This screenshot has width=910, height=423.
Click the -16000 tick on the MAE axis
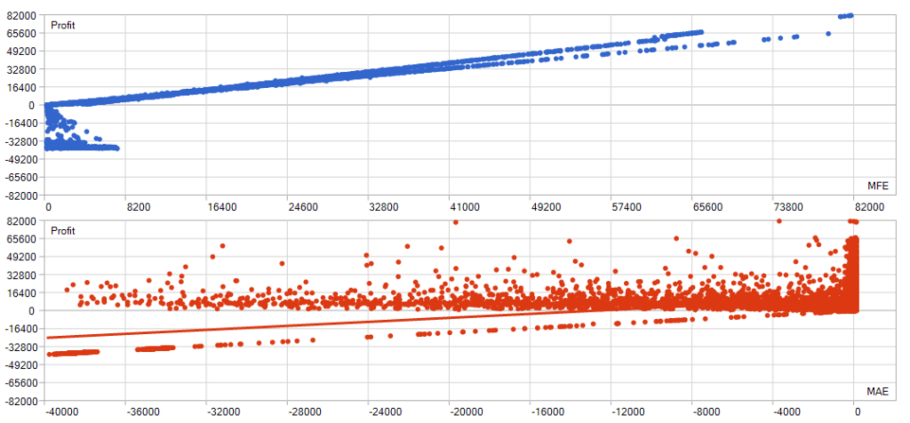(x=547, y=412)
